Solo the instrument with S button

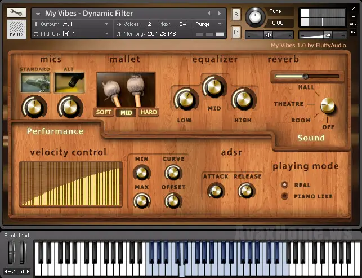(236, 14)
